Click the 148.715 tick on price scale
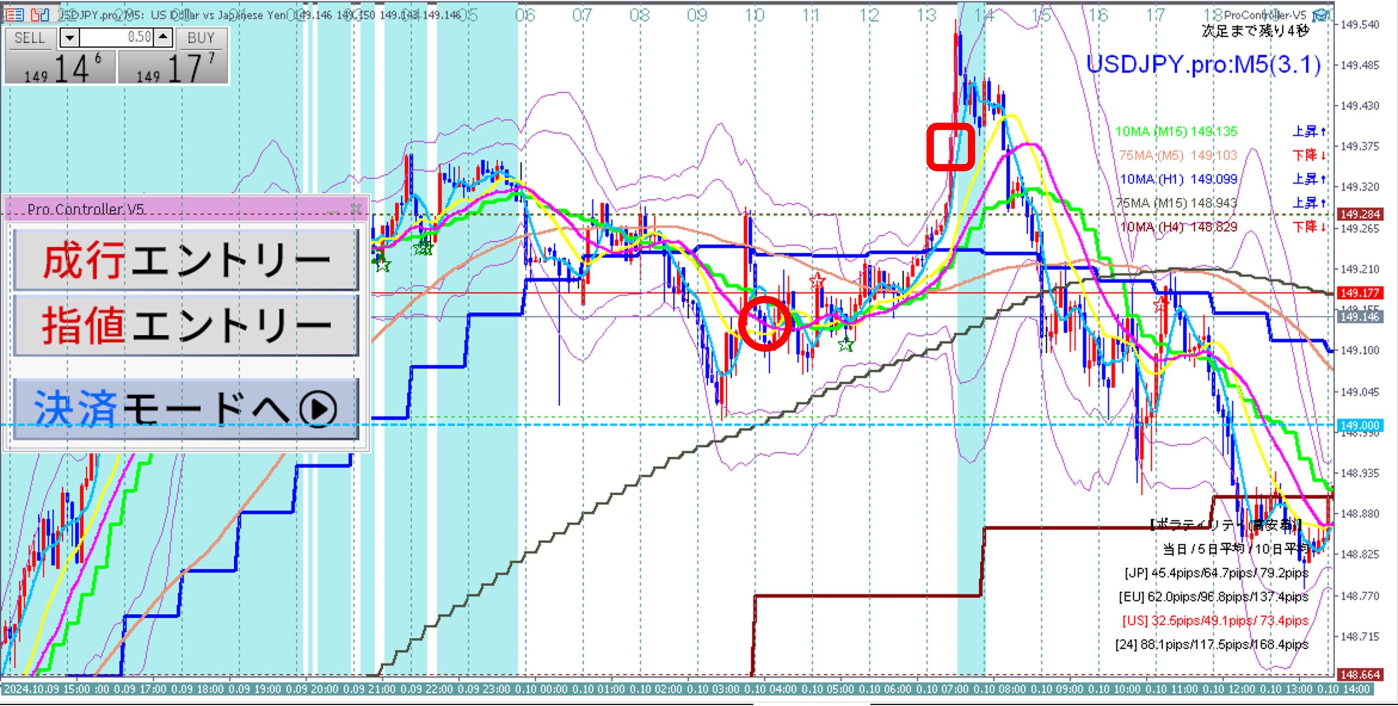Image resolution: width=1398 pixels, height=706 pixels. pos(1359,637)
